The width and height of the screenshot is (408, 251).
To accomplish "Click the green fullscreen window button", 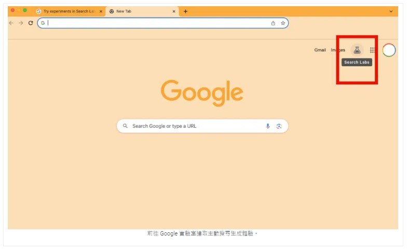I will [x=25, y=10].
